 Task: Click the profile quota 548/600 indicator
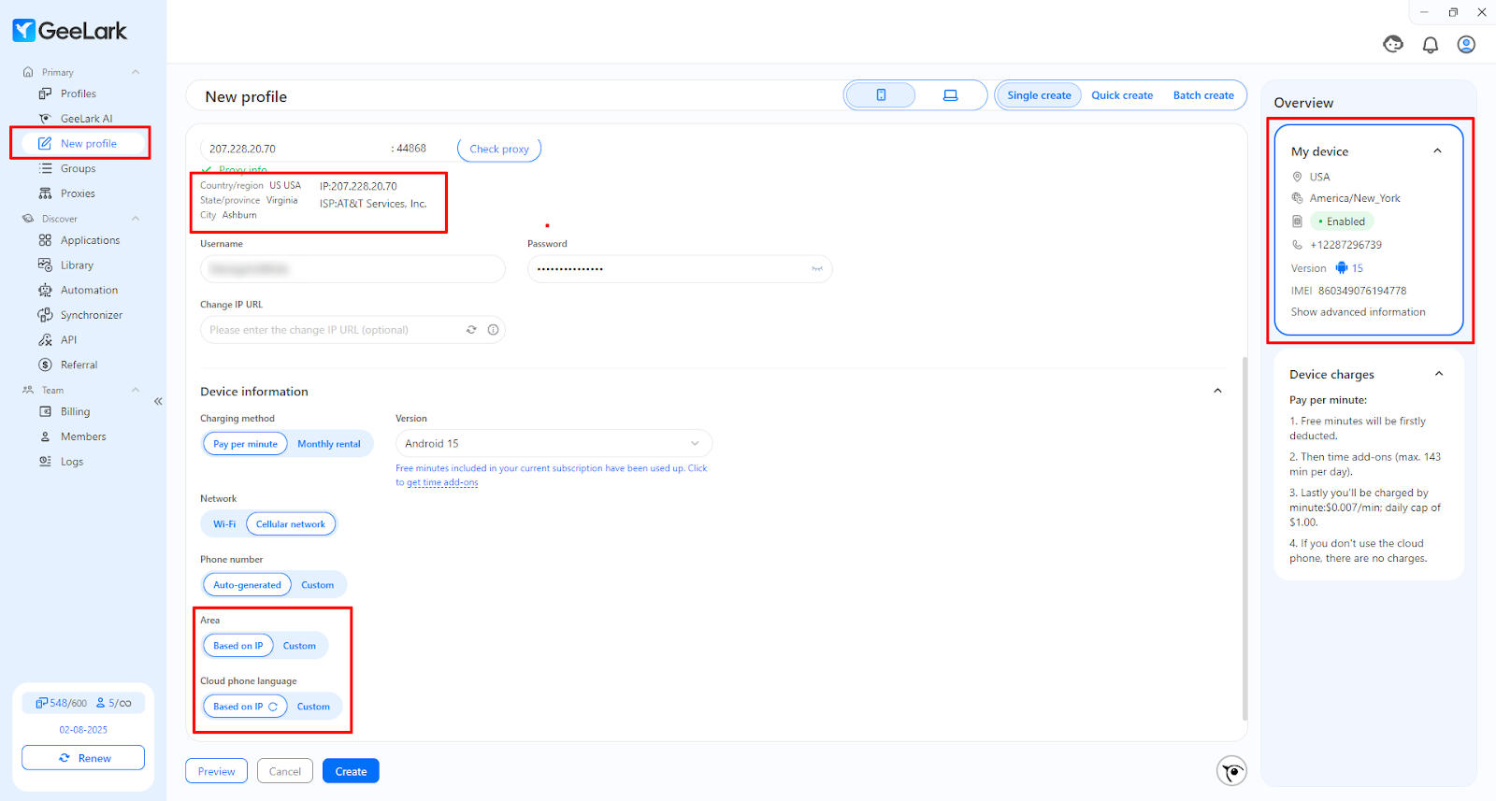[62, 703]
